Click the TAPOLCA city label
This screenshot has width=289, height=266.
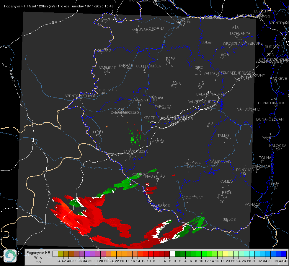pos(163,106)
